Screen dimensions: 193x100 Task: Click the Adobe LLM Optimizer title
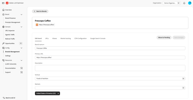16,3
